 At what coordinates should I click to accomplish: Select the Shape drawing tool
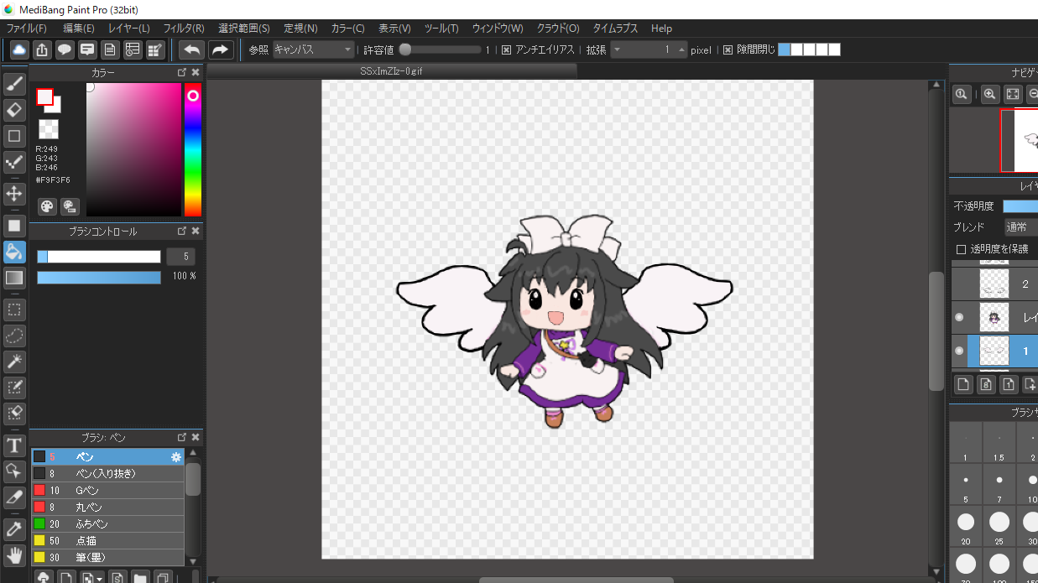14,136
